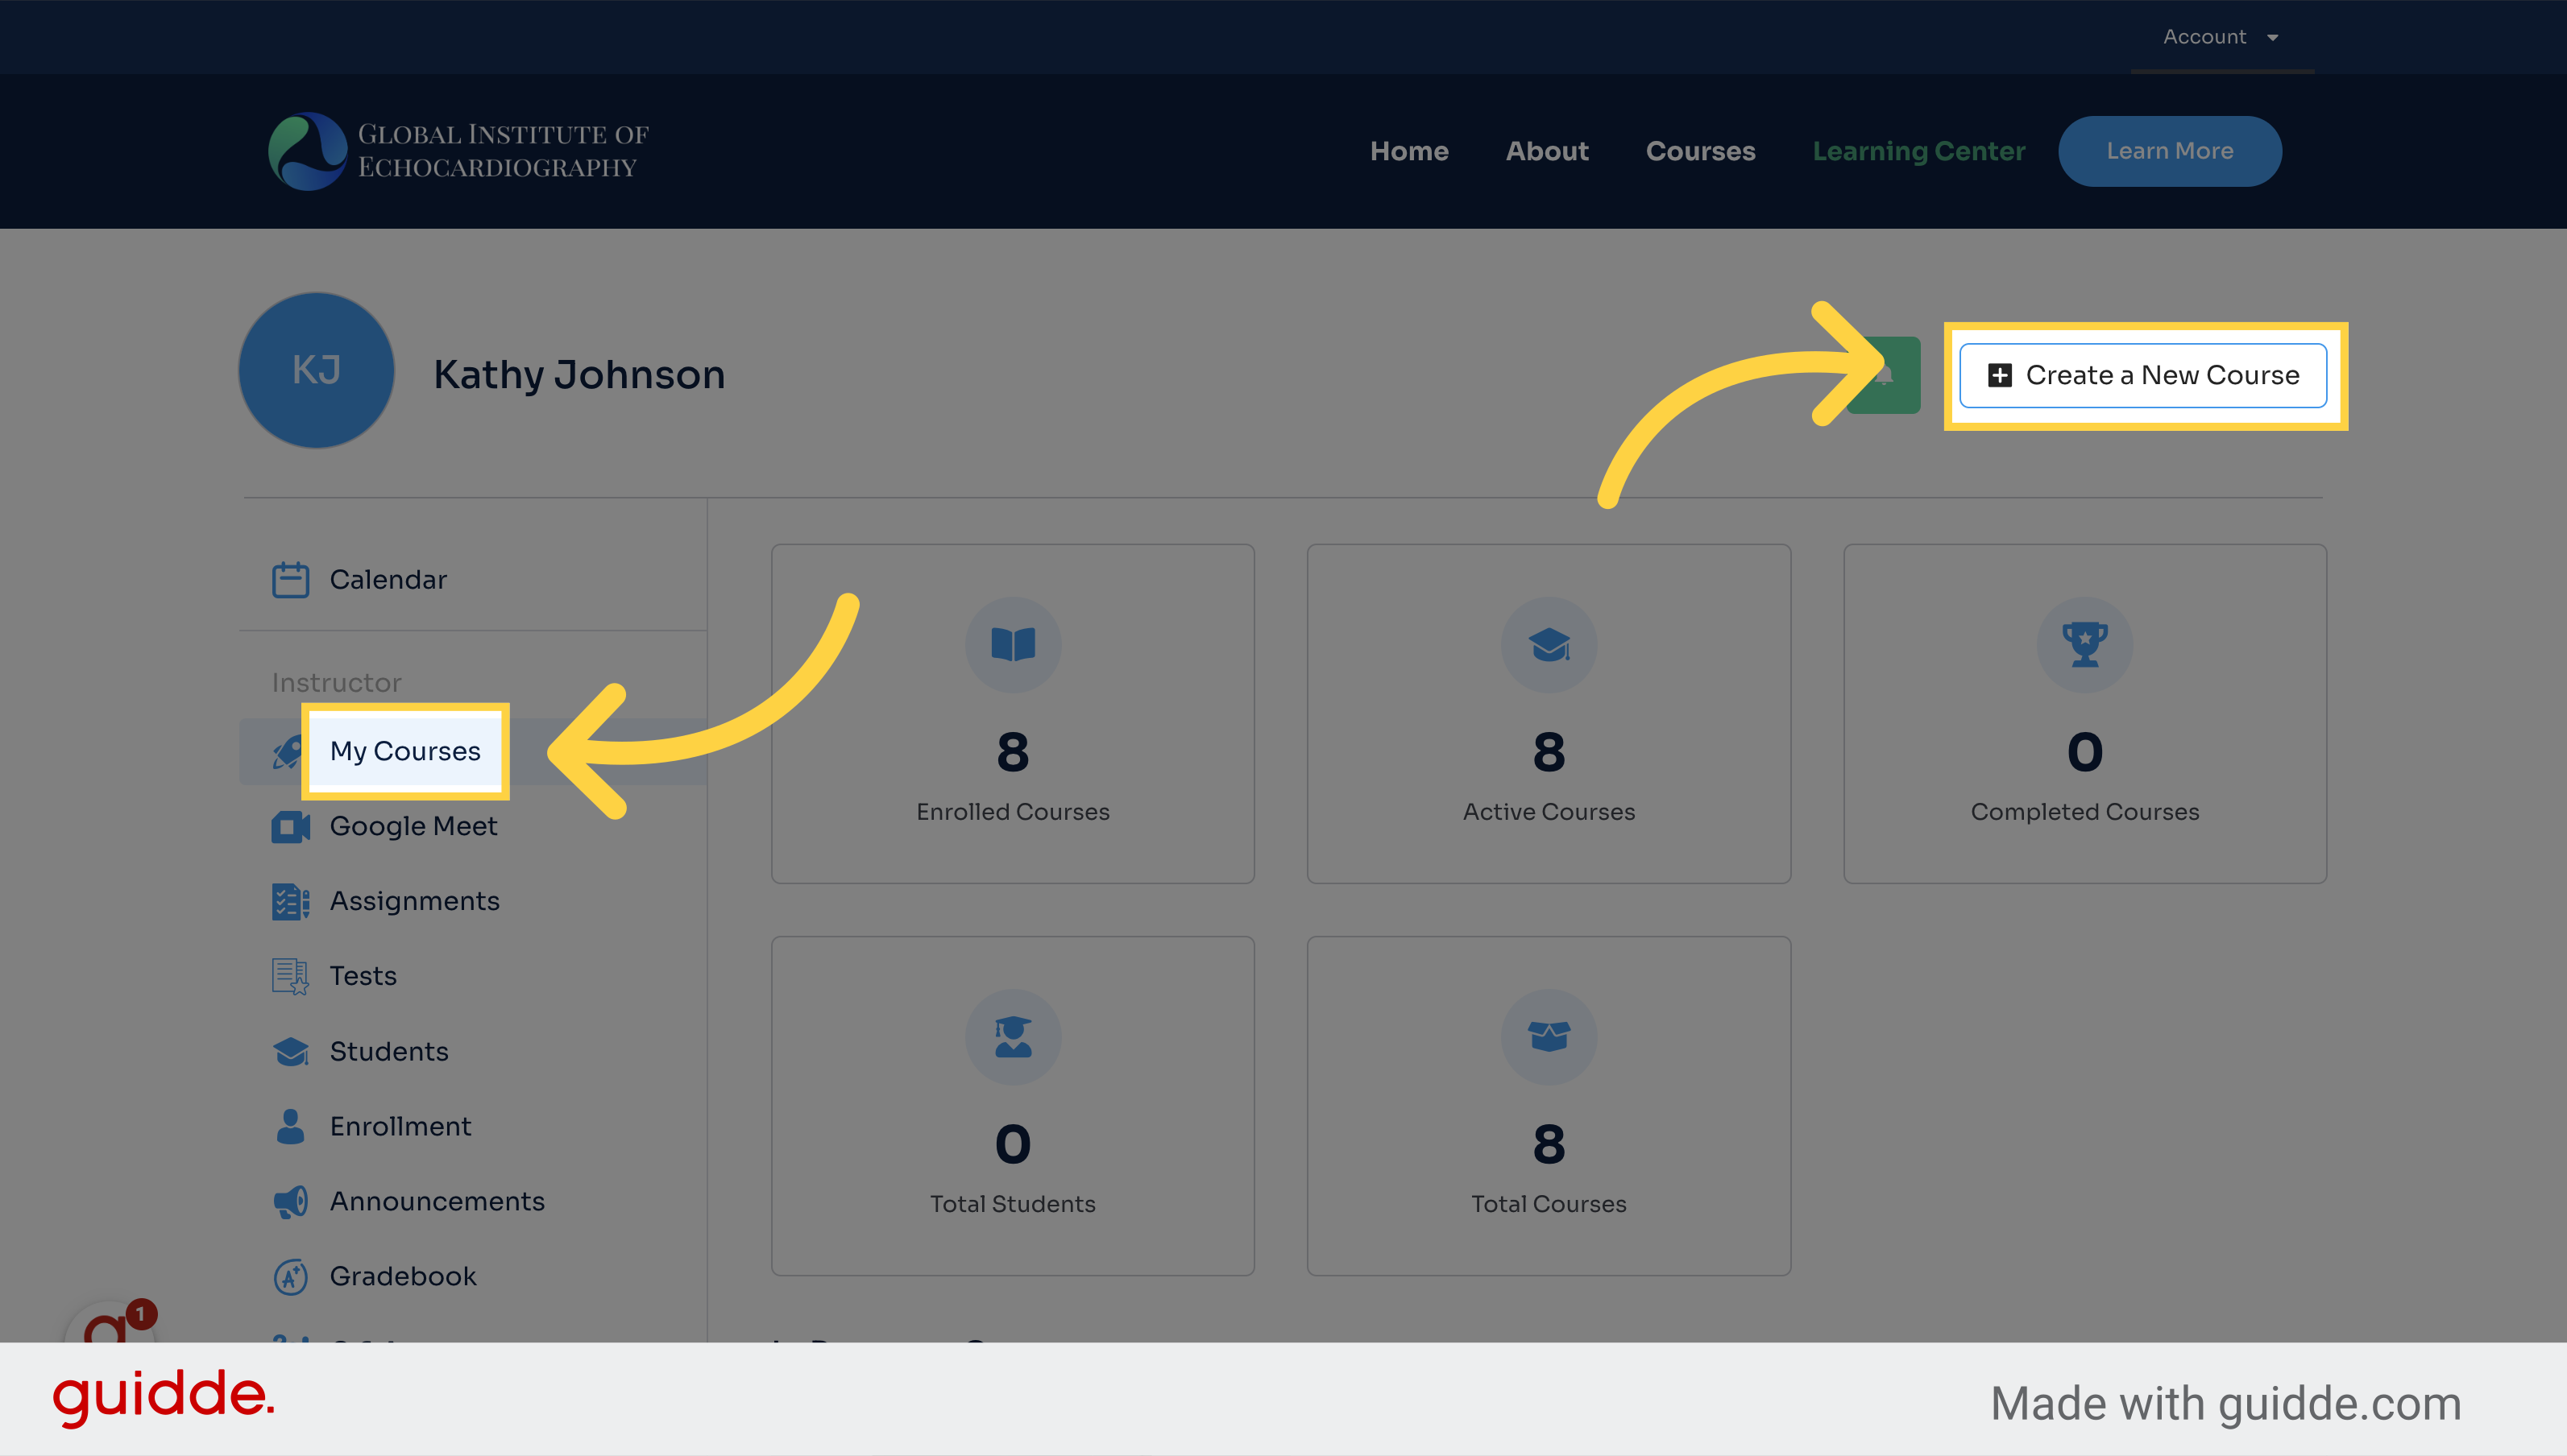This screenshot has width=2567, height=1456.
Task: Open My Courses instructor section
Action: tap(404, 749)
